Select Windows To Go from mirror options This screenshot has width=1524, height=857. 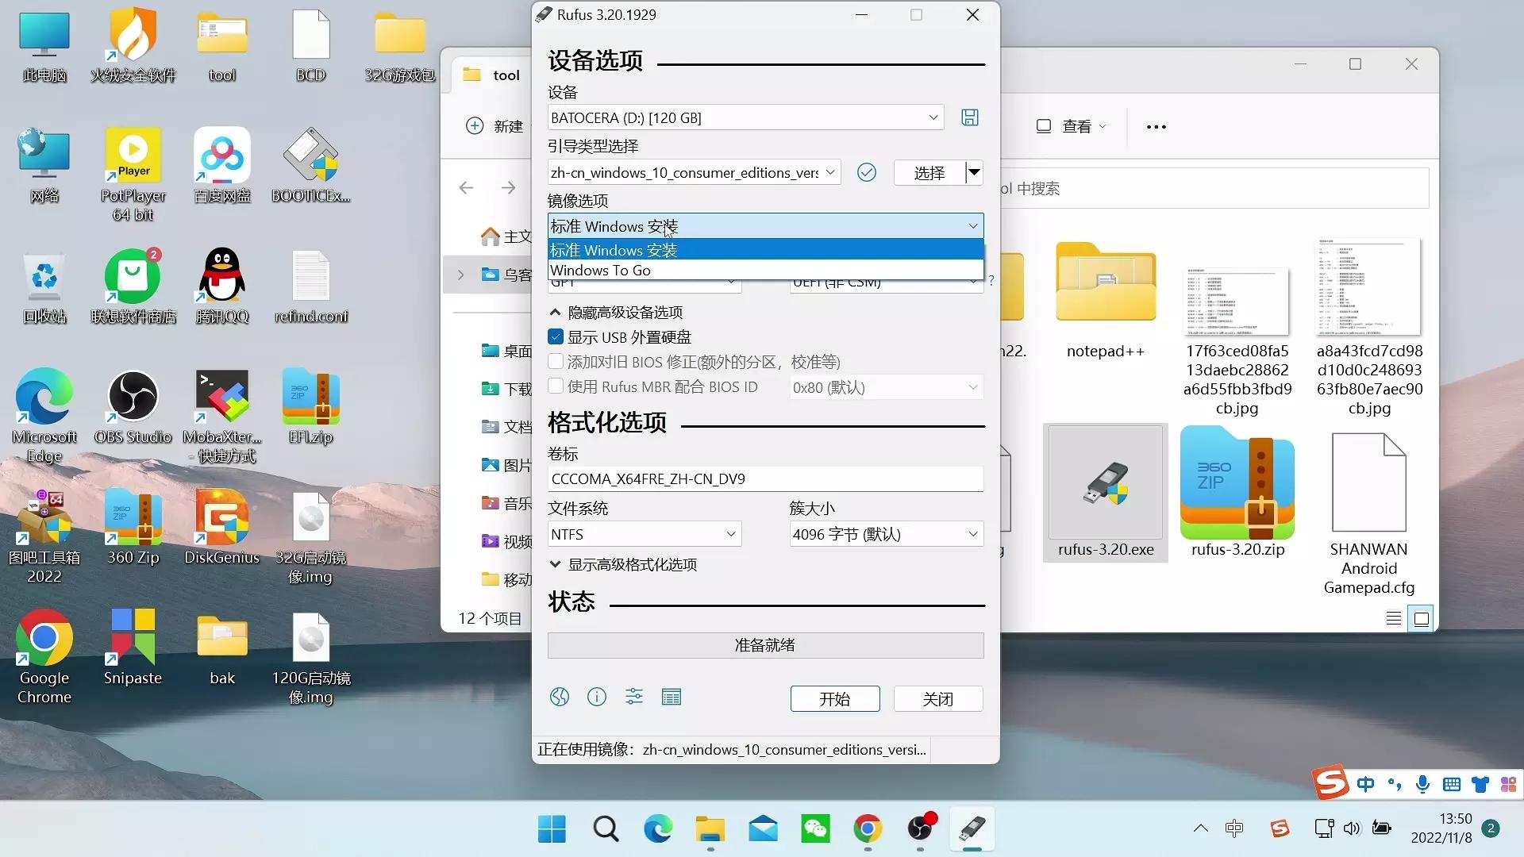pyautogui.click(x=601, y=270)
